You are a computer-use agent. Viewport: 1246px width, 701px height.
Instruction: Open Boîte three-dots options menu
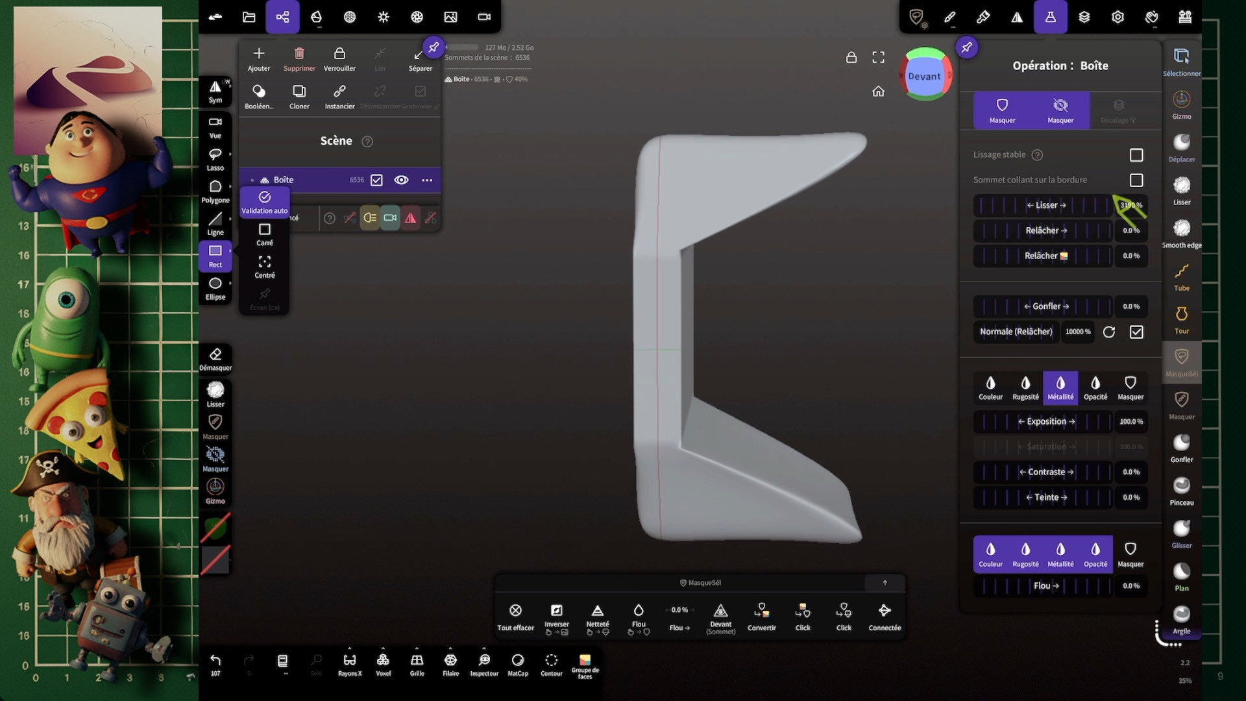tap(426, 180)
